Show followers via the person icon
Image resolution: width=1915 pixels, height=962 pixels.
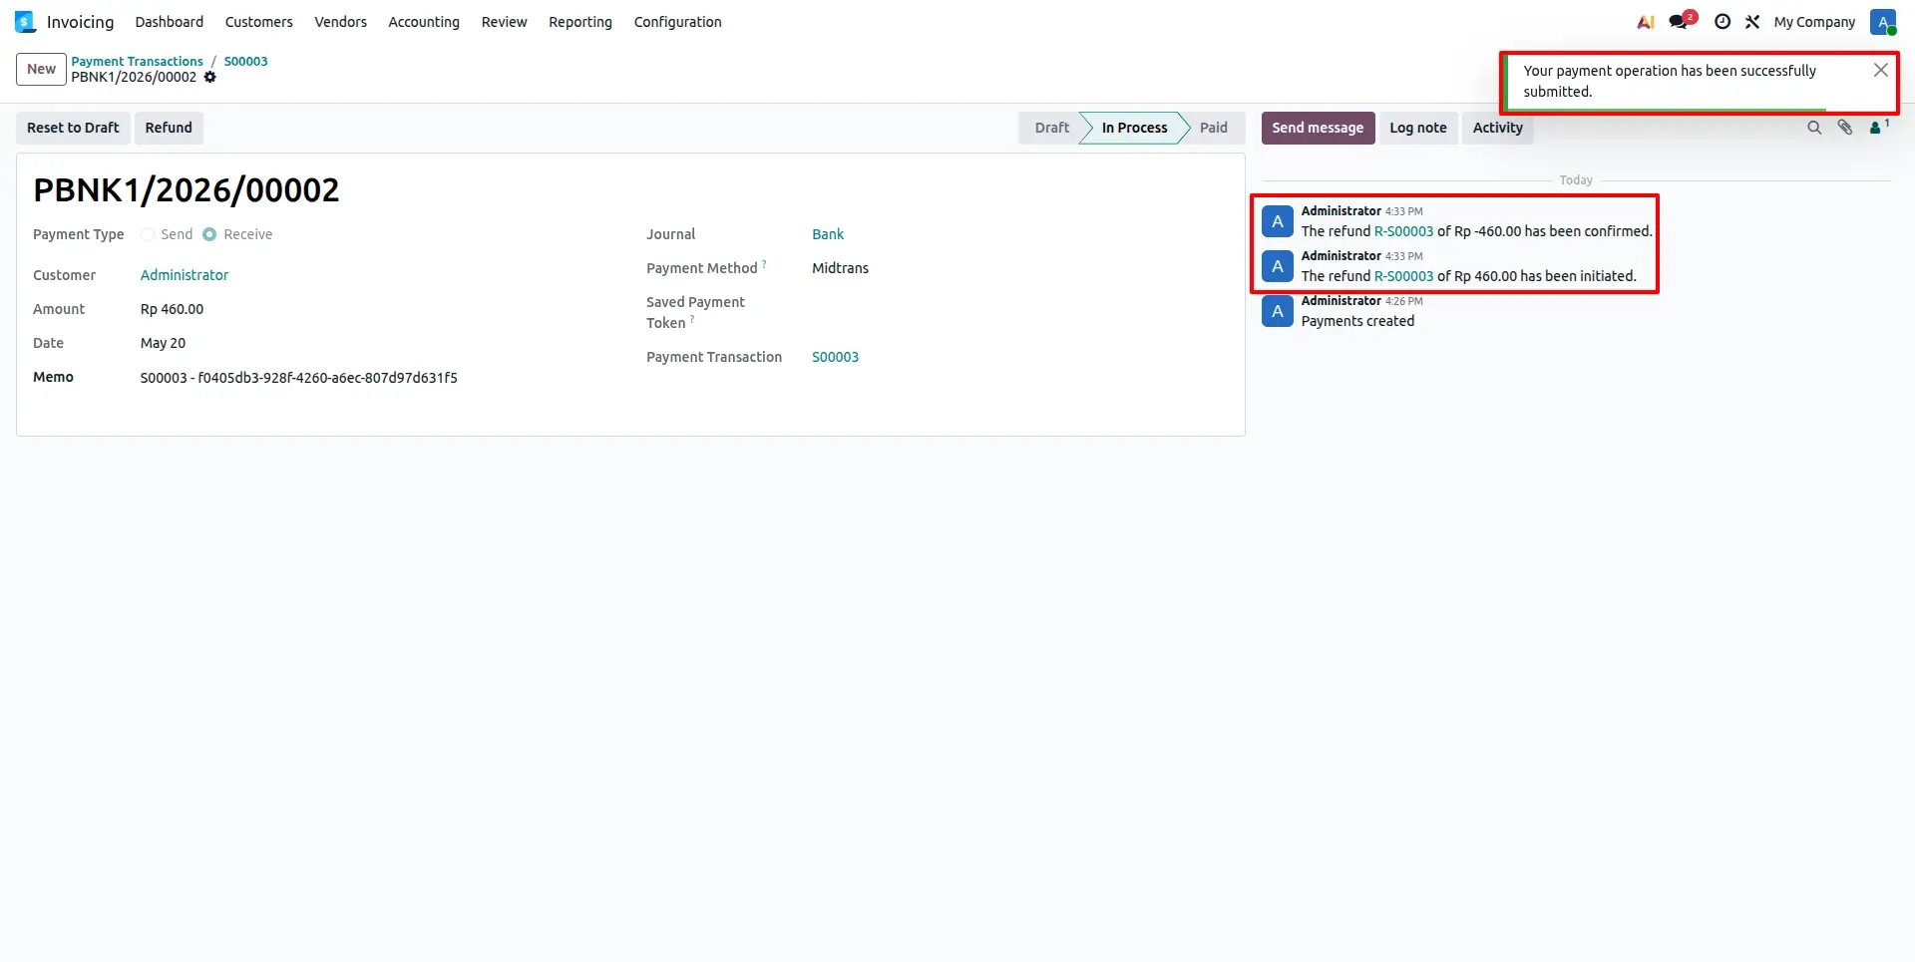[1879, 127]
